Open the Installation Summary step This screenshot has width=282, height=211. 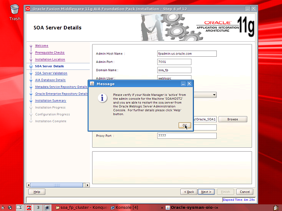click(x=51, y=101)
